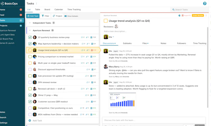Click calendar icon on DPA renewal review row
The height and width of the screenshot is (126, 211).
coord(92,82)
